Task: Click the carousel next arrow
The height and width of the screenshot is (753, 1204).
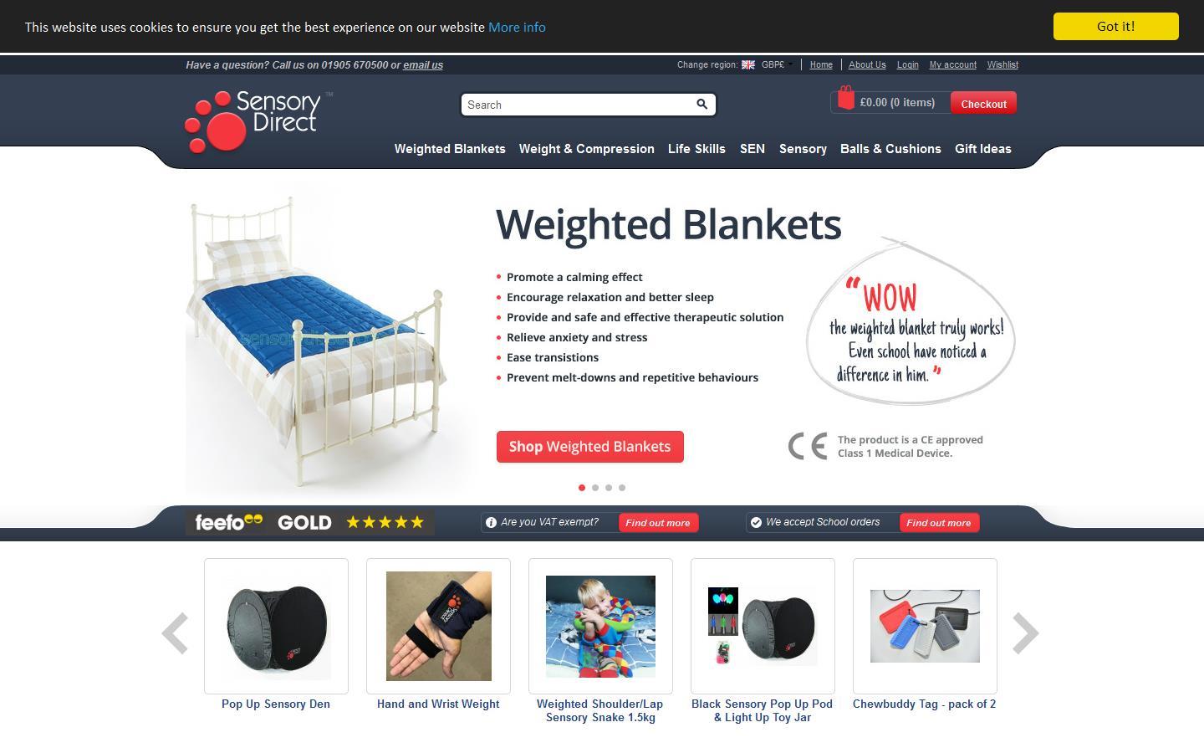Action: (1026, 633)
